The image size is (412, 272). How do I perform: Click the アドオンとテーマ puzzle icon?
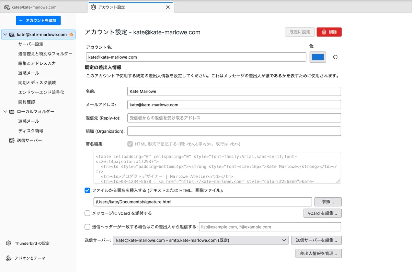(9, 258)
